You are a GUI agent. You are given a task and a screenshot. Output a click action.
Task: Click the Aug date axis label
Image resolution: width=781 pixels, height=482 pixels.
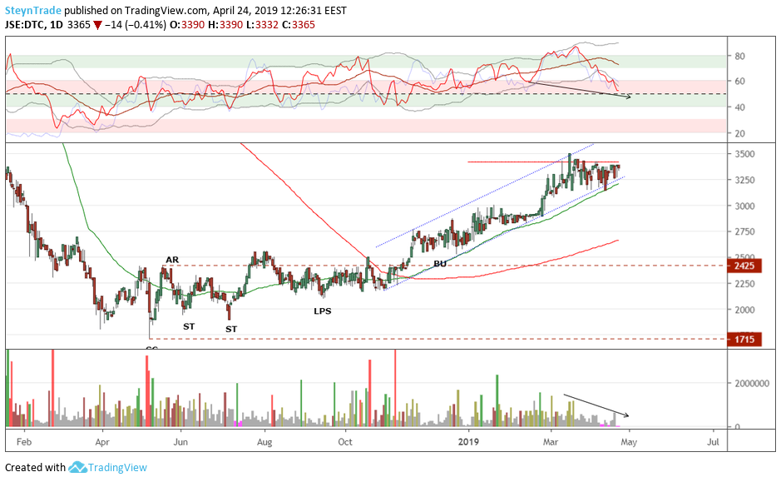[x=264, y=442]
